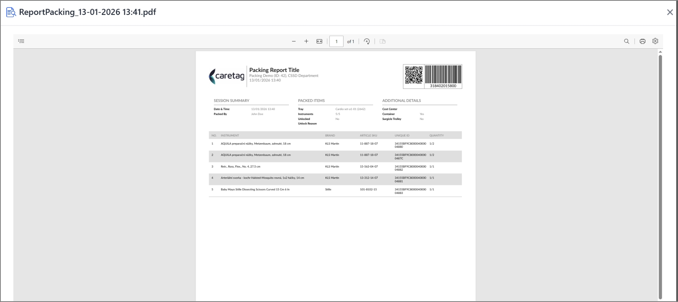Open the viewer settings gear
This screenshot has height=302, width=678.
point(655,41)
